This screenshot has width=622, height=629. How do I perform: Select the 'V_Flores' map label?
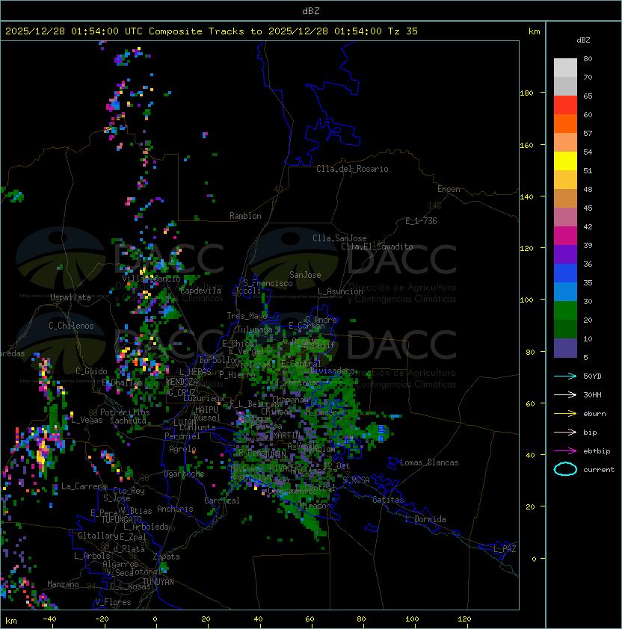click(x=113, y=602)
